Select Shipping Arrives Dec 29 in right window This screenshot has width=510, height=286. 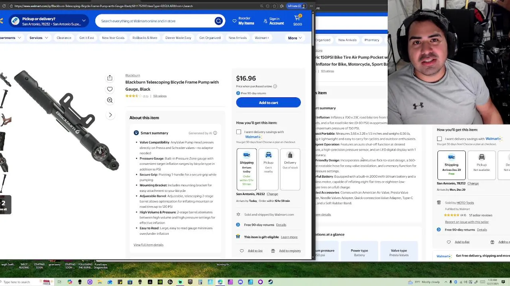[x=451, y=165]
